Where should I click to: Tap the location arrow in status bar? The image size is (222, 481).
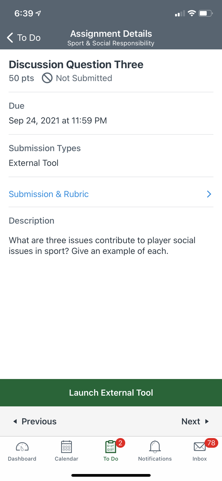(x=38, y=13)
